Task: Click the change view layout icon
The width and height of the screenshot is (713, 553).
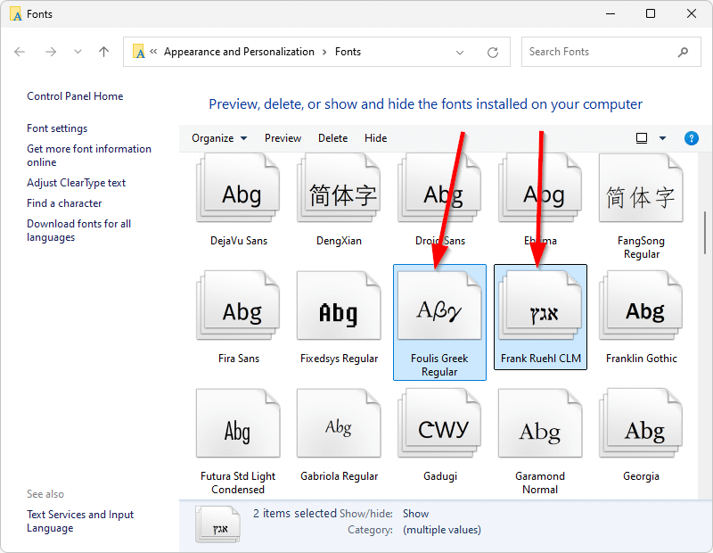Action: pos(642,138)
